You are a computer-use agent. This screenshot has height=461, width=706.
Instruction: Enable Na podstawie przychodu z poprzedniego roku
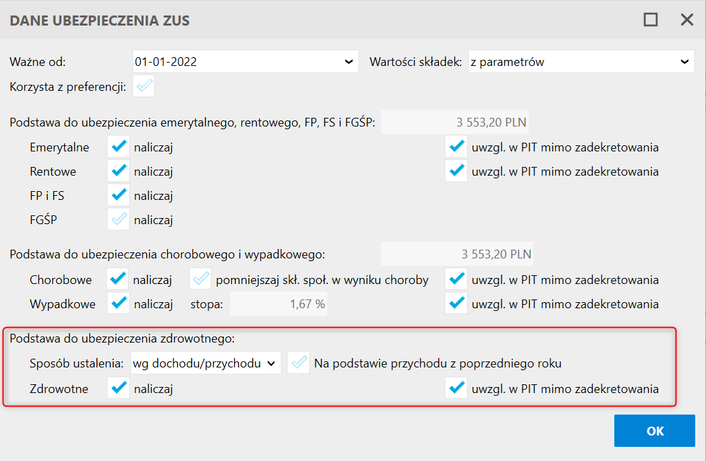tap(298, 363)
